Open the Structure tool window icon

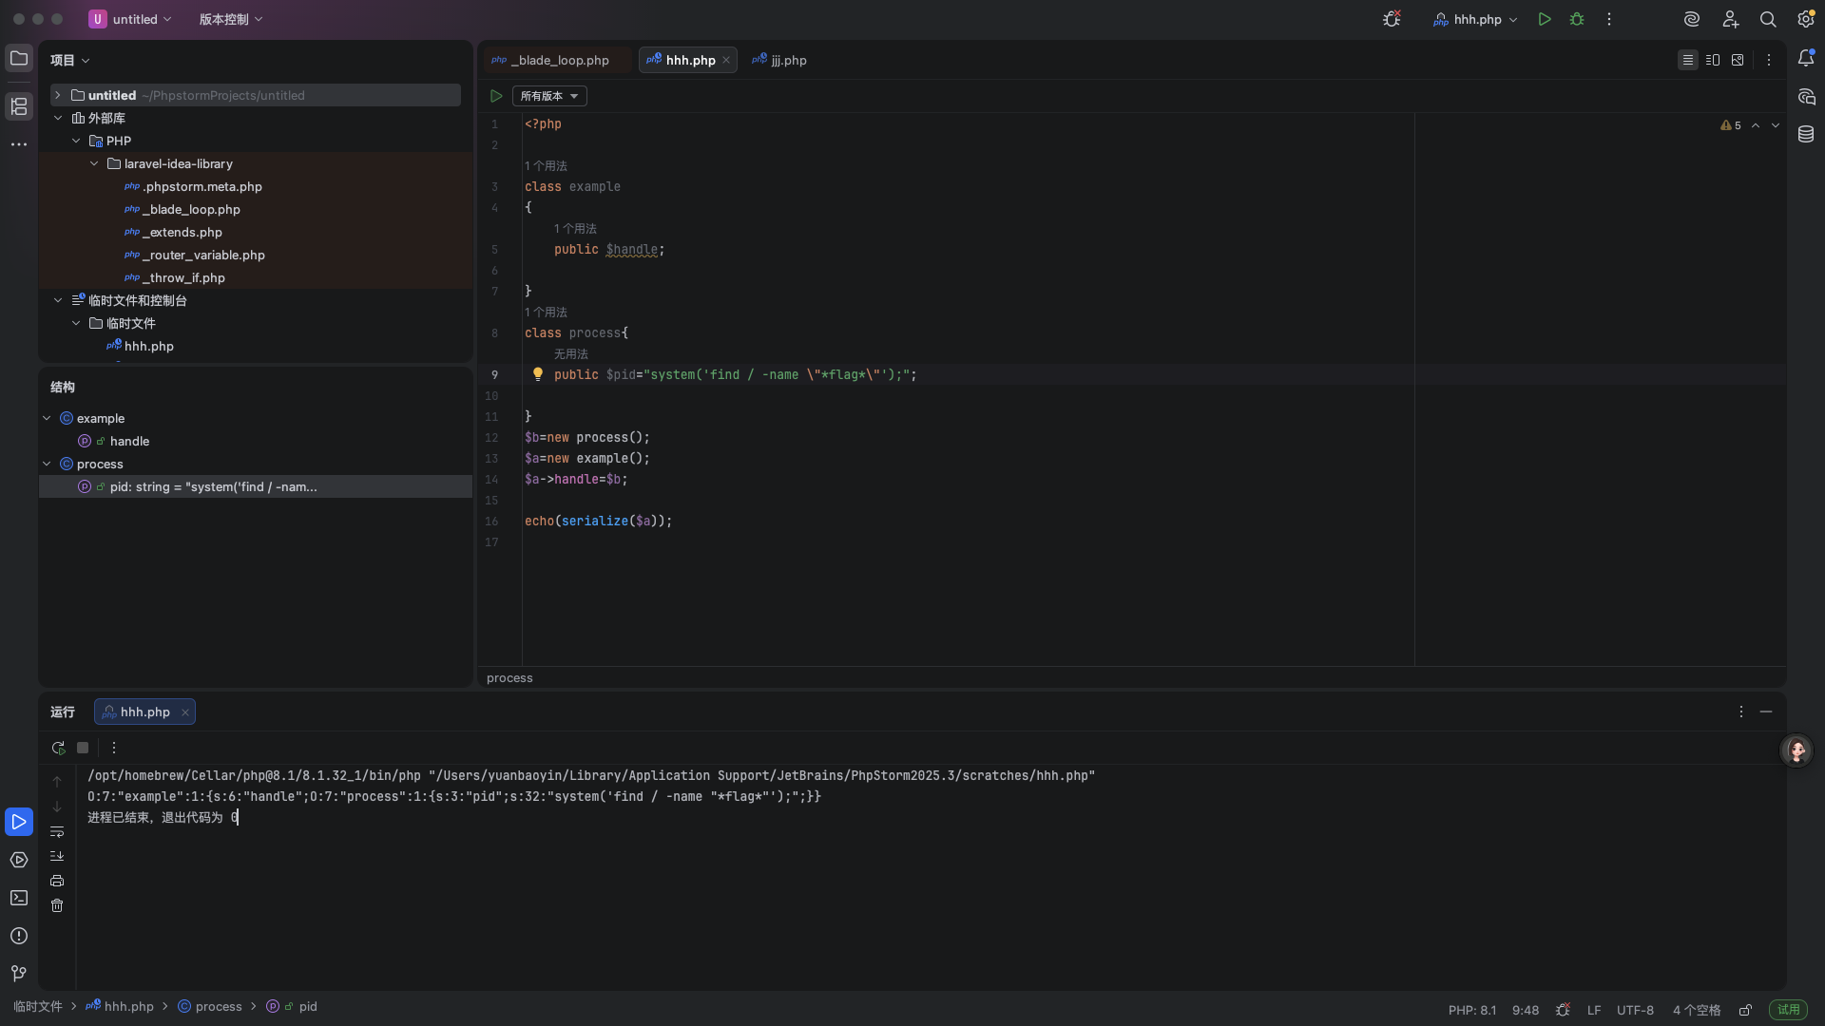(19, 106)
